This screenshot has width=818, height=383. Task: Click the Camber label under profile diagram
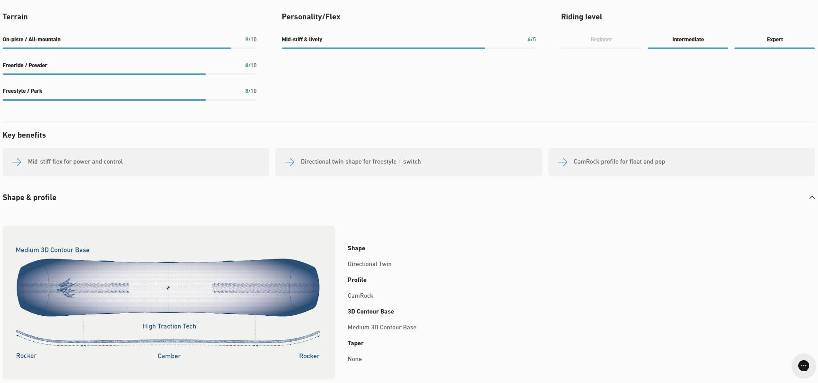[169, 356]
